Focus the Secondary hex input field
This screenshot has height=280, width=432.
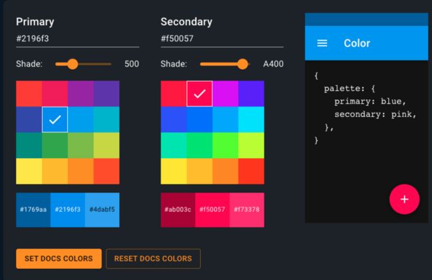tap(222, 39)
